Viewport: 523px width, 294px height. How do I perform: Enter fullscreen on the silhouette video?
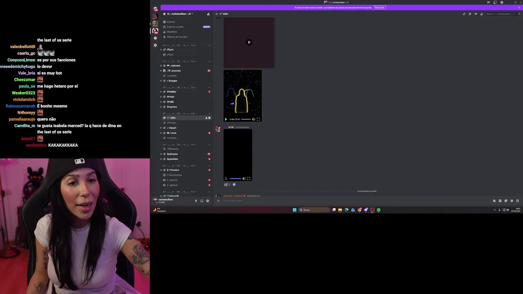258,119
